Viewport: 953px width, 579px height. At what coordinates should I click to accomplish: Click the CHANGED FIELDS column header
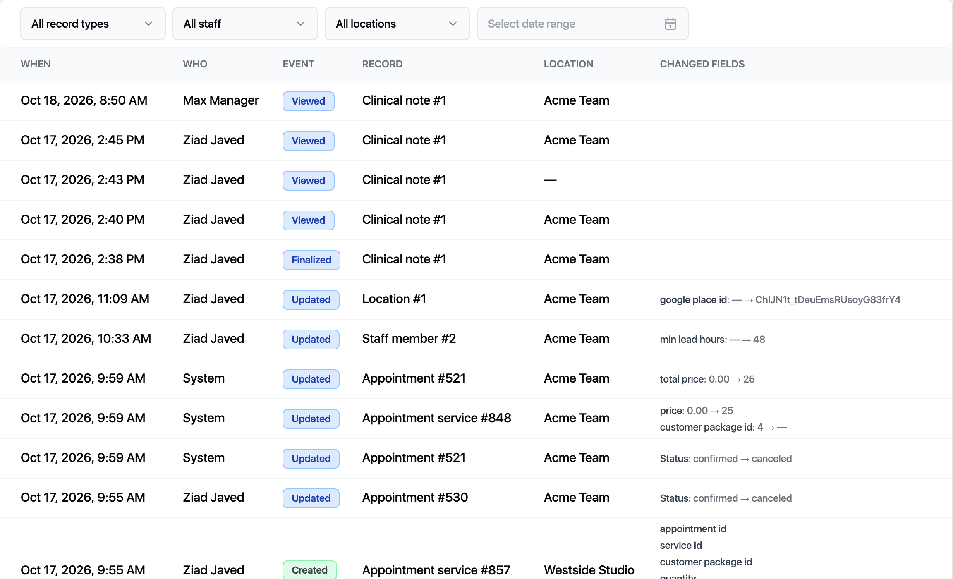pos(702,64)
